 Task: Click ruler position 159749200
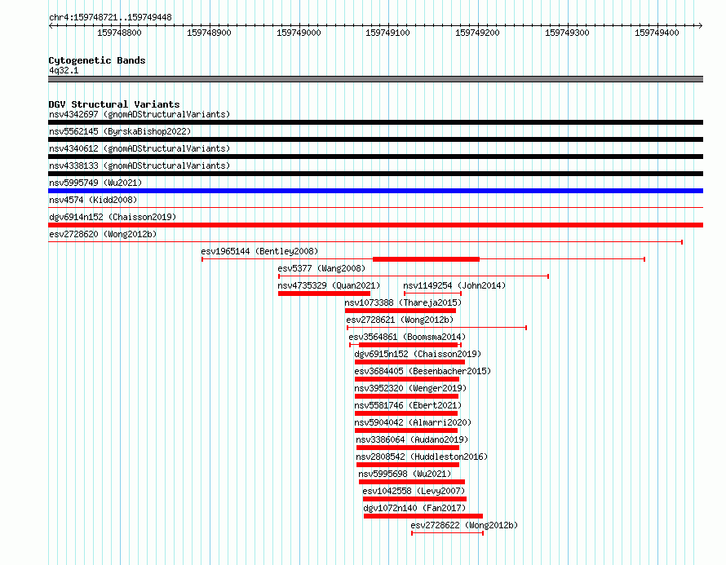coord(477,33)
